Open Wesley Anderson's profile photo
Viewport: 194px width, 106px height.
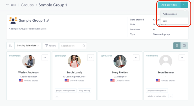pos(28,61)
